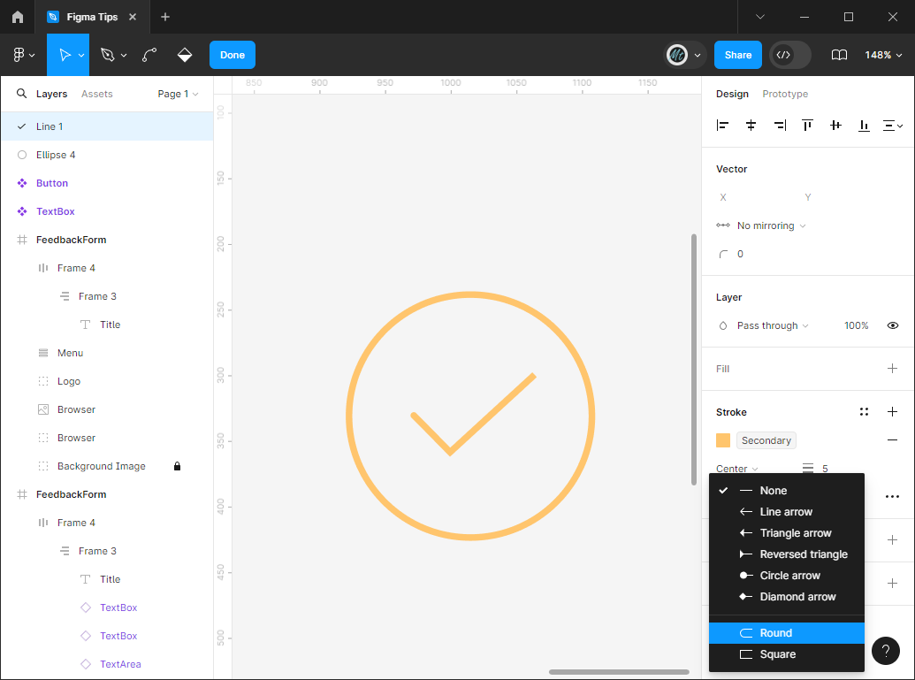Toggle layer visibility eye icon

(x=892, y=325)
